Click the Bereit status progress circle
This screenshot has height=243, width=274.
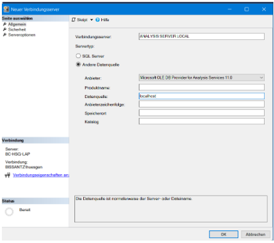coord(9,212)
